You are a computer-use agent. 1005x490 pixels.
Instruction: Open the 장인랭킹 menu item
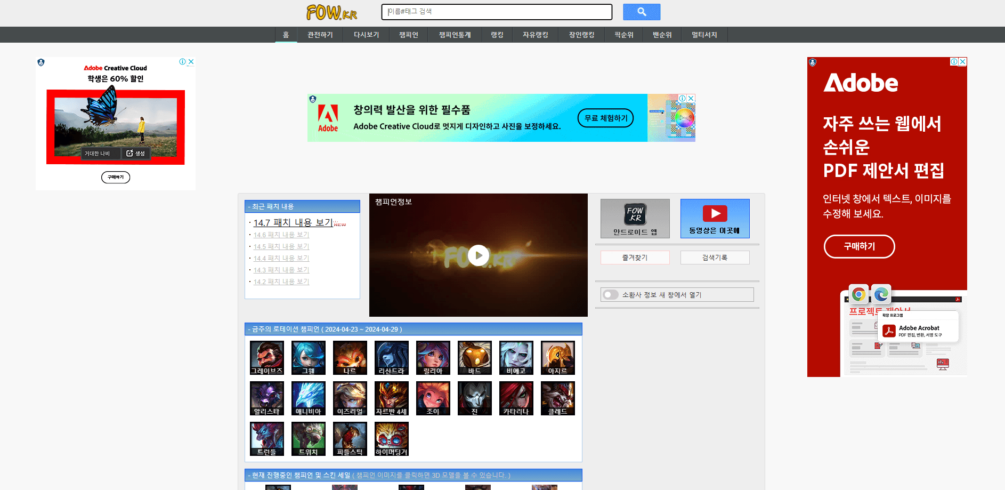582,35
